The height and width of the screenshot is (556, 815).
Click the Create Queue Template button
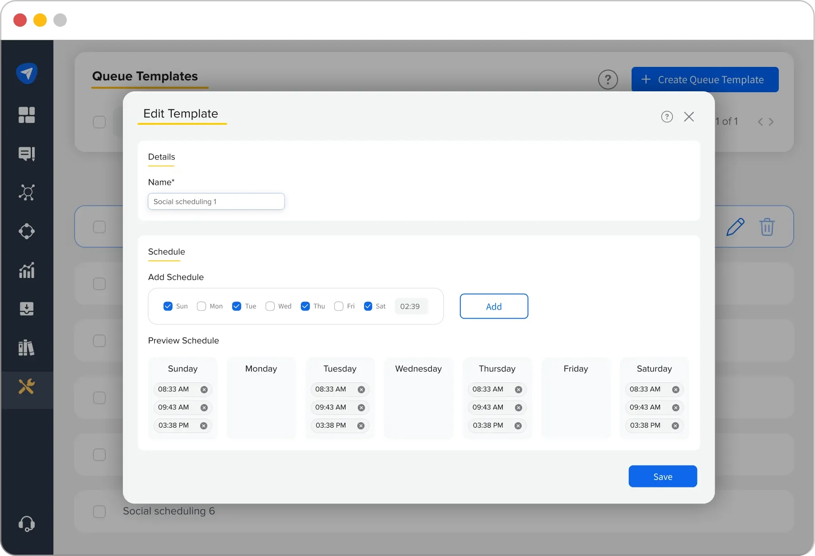point(705,80)
